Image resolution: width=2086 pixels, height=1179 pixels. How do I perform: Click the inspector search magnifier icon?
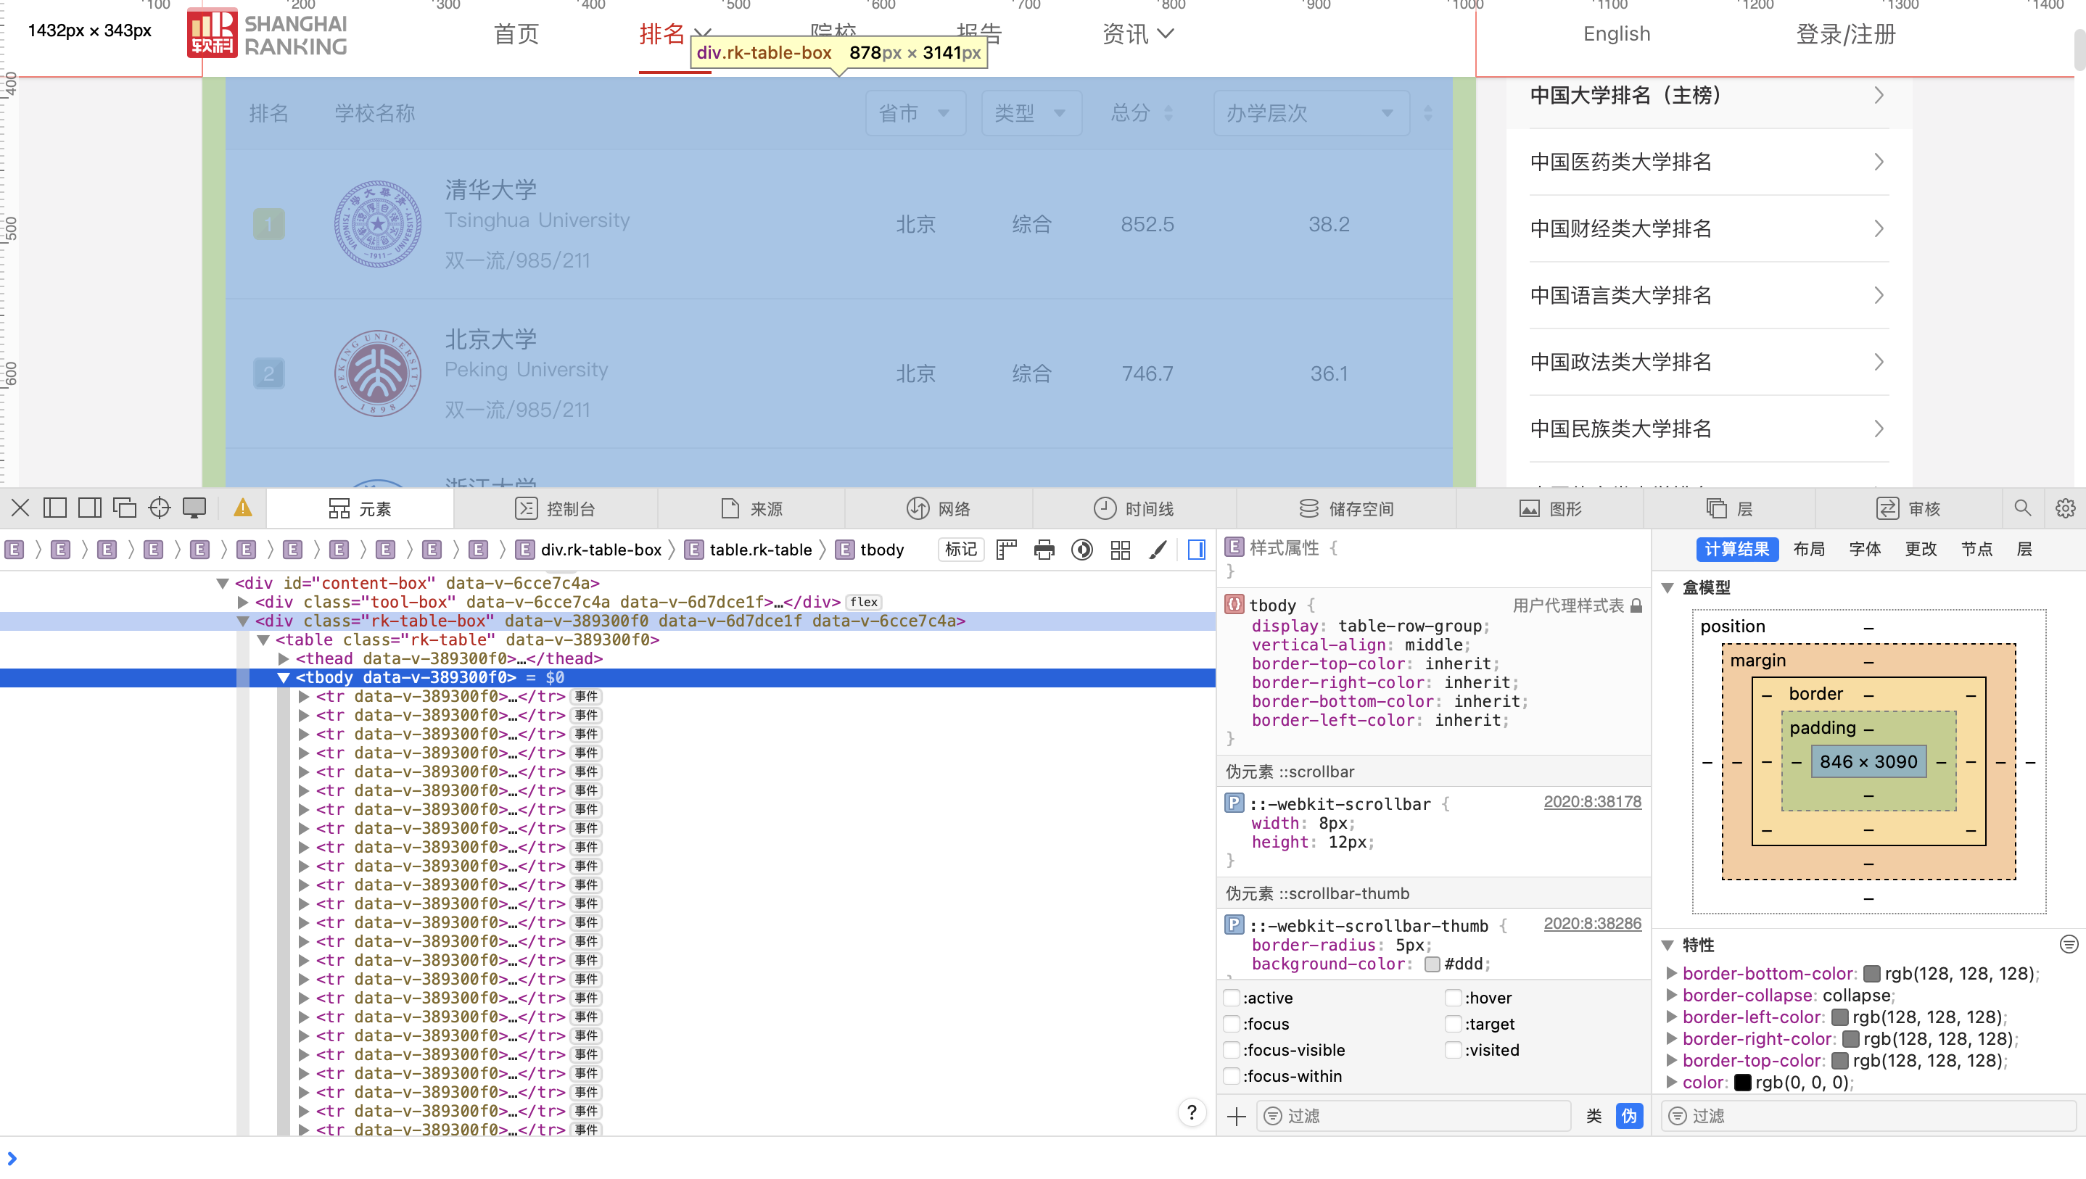click(x=2022, y=508)
